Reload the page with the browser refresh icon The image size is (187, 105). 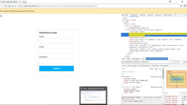[x=5, y=6]
